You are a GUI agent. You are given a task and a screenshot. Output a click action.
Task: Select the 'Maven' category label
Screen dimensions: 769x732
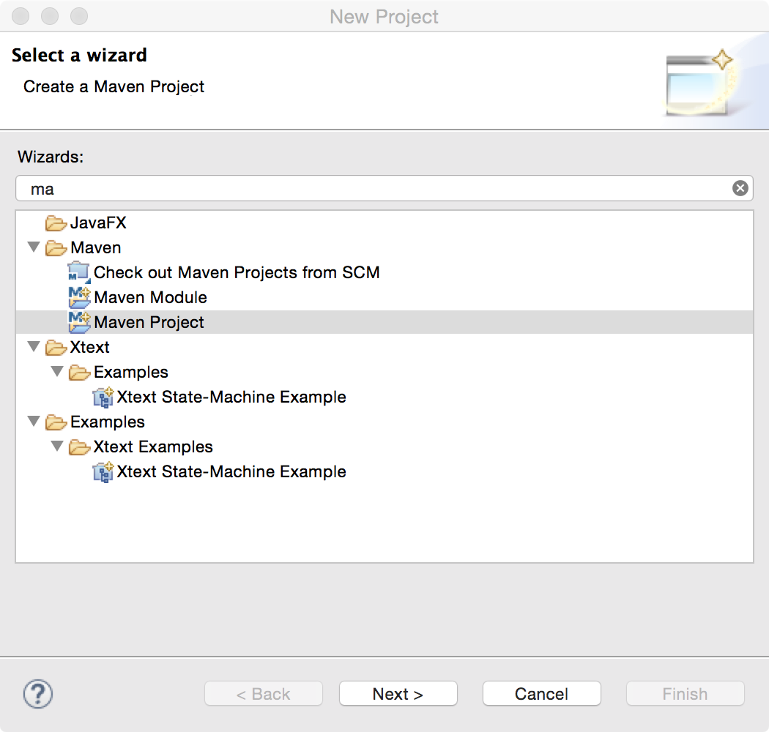(96, 247)
